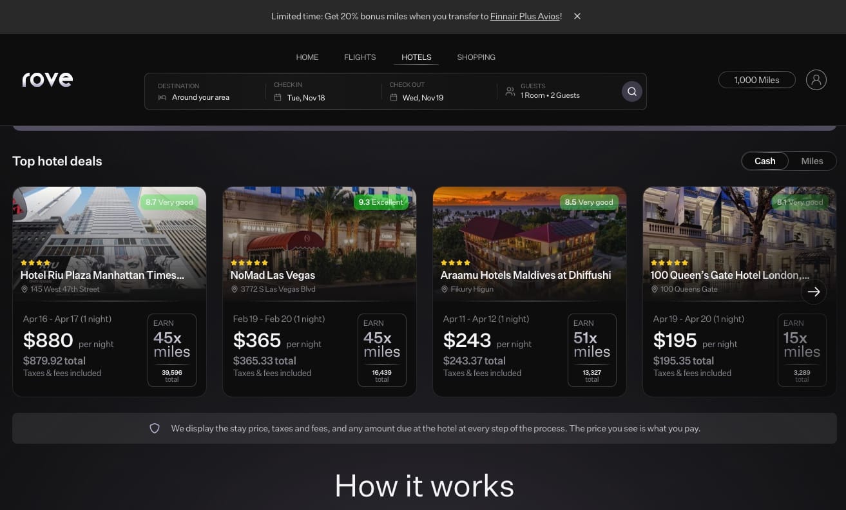Open the user profile icon

pyautogui.click(x=816, y=80)
